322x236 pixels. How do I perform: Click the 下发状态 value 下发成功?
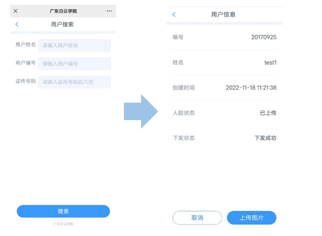coord(265,138)
